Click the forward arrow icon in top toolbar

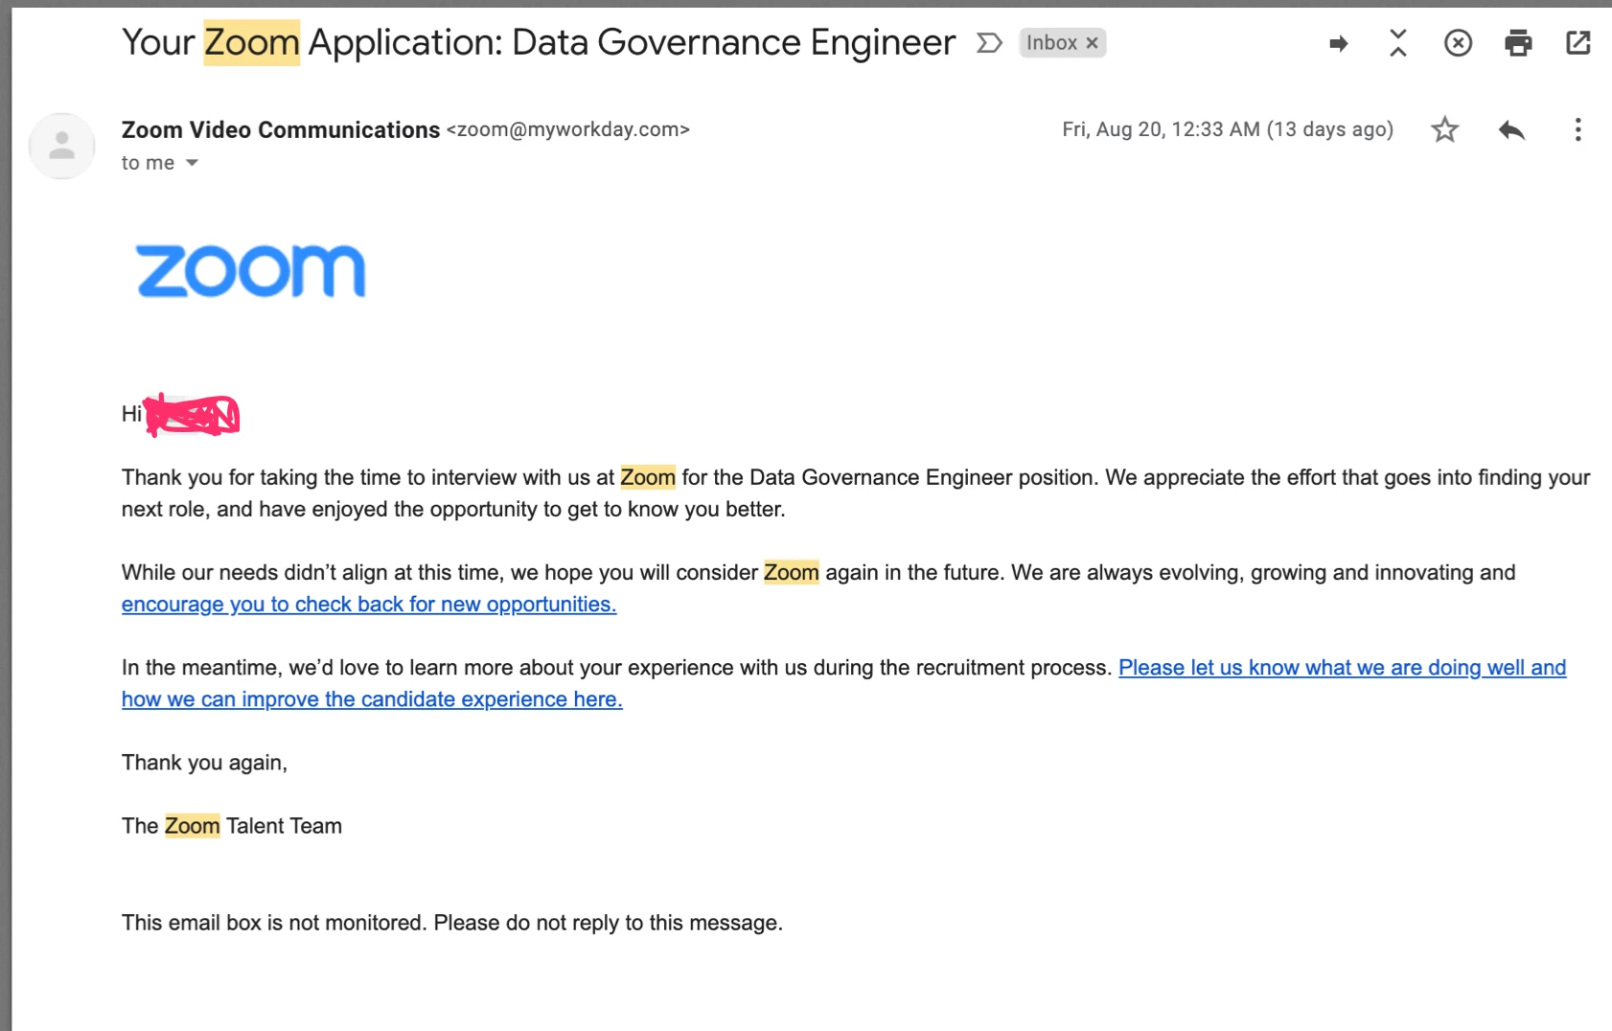coord(1339,43)
